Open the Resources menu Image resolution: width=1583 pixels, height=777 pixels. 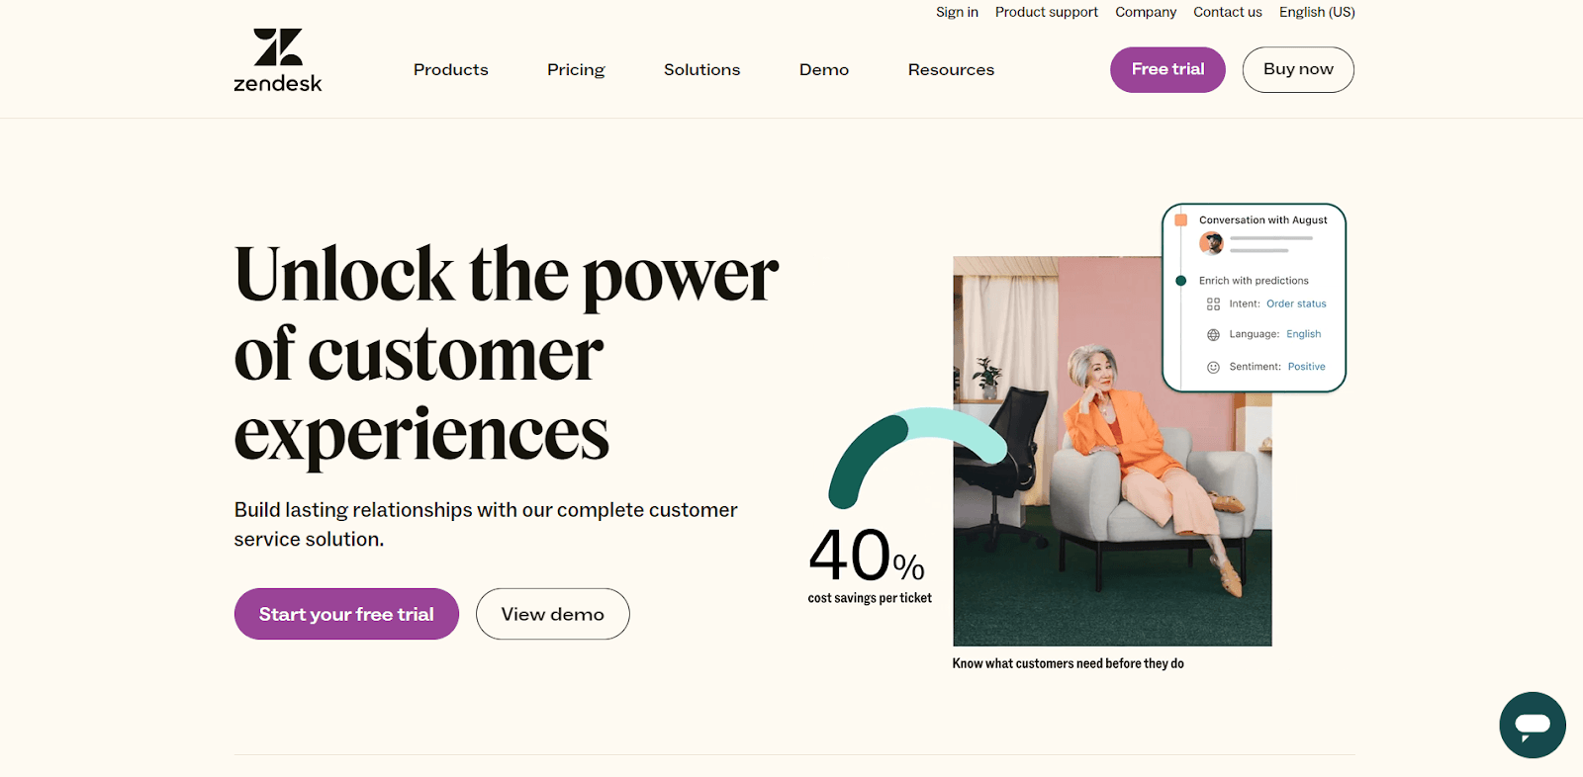point(951,70)
